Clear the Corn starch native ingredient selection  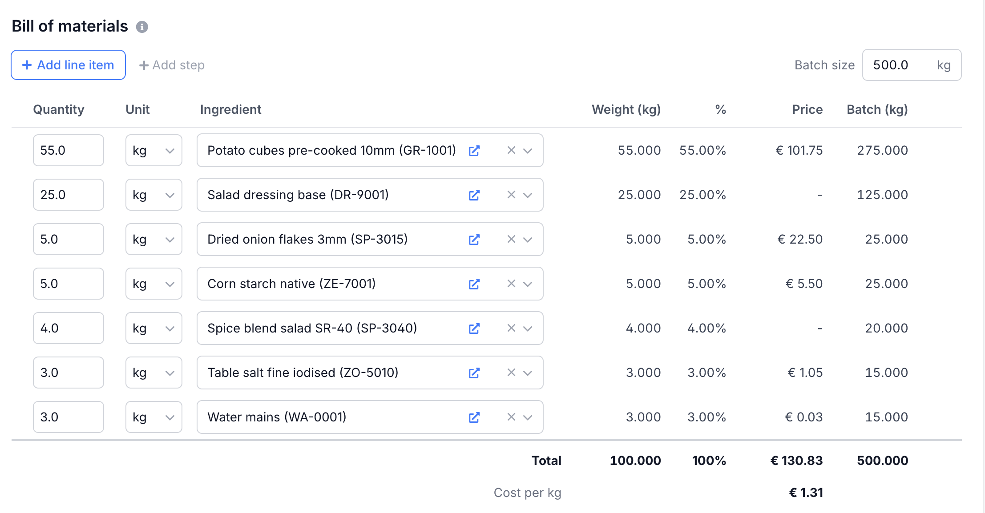(511, 284)
